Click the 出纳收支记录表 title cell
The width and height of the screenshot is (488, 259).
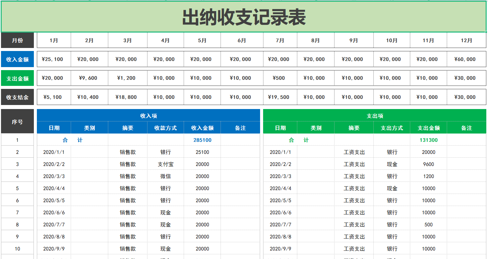click(244, 16)
